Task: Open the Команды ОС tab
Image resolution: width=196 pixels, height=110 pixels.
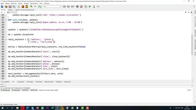Action: [67, 82]
